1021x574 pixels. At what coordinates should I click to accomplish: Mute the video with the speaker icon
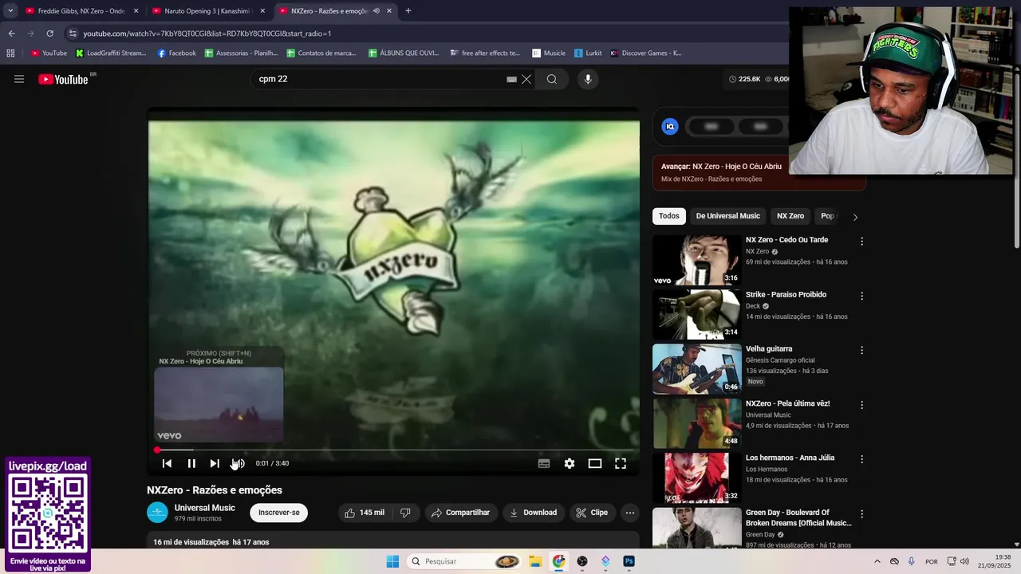[x=238, y=463]
